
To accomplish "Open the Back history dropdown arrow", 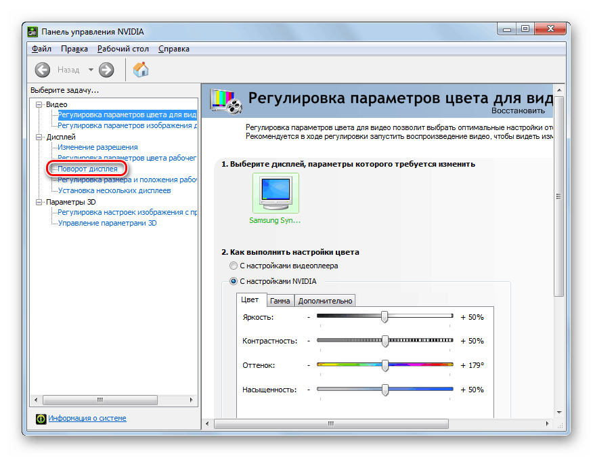I will tap(91, 70).
